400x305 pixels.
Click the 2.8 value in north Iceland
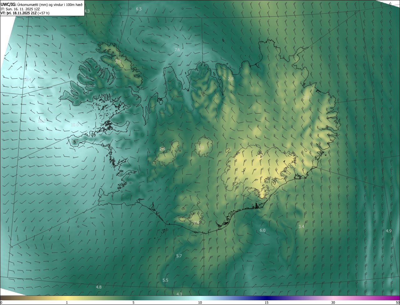point(231,79)
